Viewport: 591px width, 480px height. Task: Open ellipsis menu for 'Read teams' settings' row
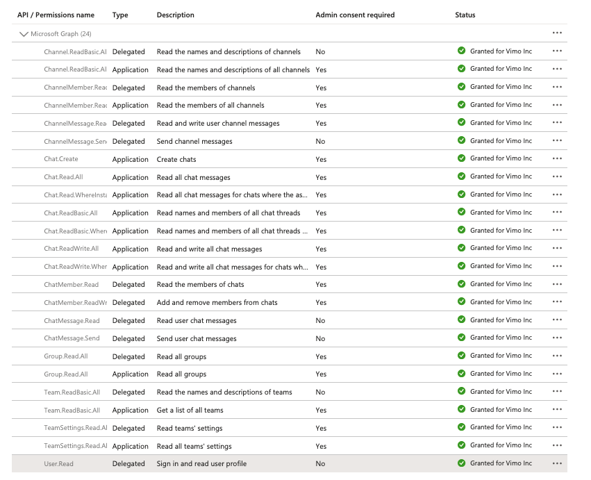pyautogui.click(x=557, y=428)
